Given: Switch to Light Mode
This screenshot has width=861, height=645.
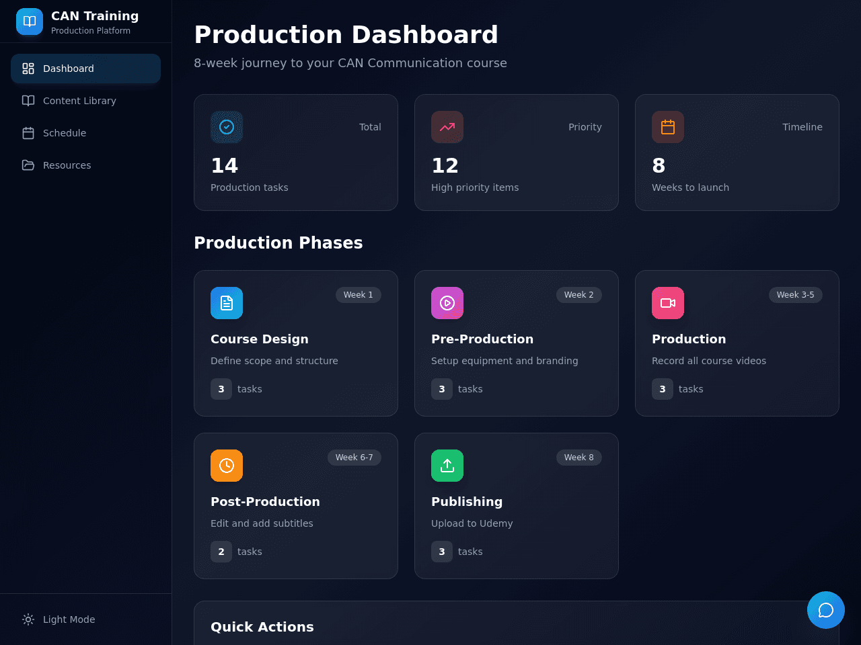Looking at the screenshot, I should (x=85, y=619).
